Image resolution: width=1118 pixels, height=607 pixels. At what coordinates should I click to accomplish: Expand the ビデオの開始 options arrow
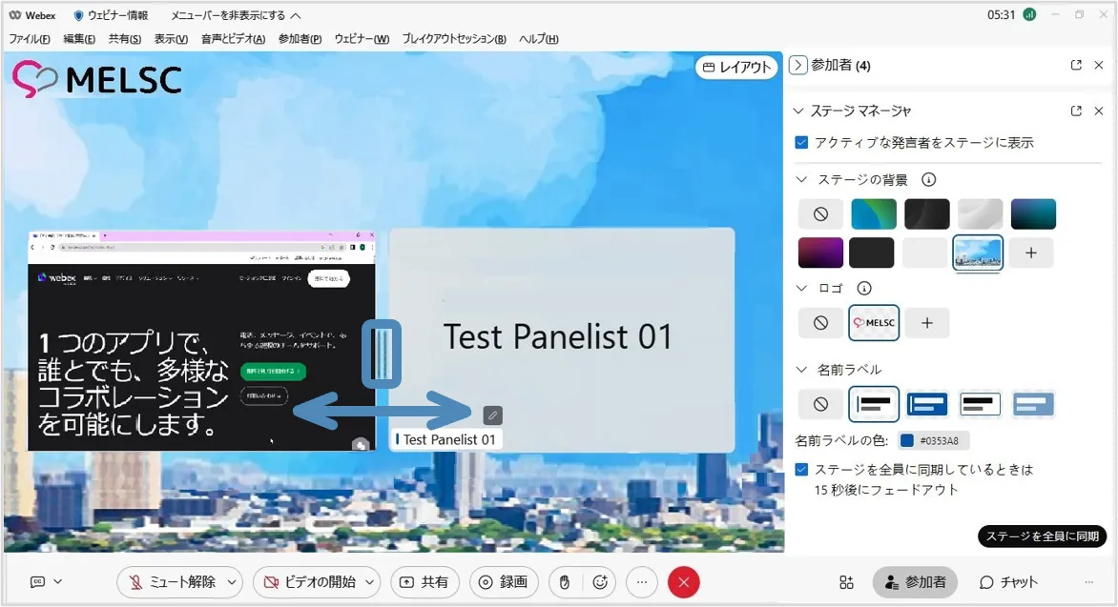370,582
